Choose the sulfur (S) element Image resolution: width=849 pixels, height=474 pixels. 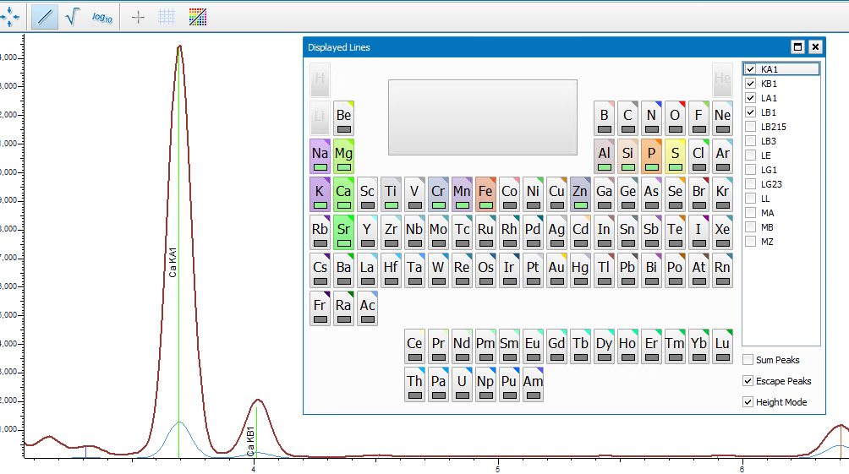pos(675,156)
